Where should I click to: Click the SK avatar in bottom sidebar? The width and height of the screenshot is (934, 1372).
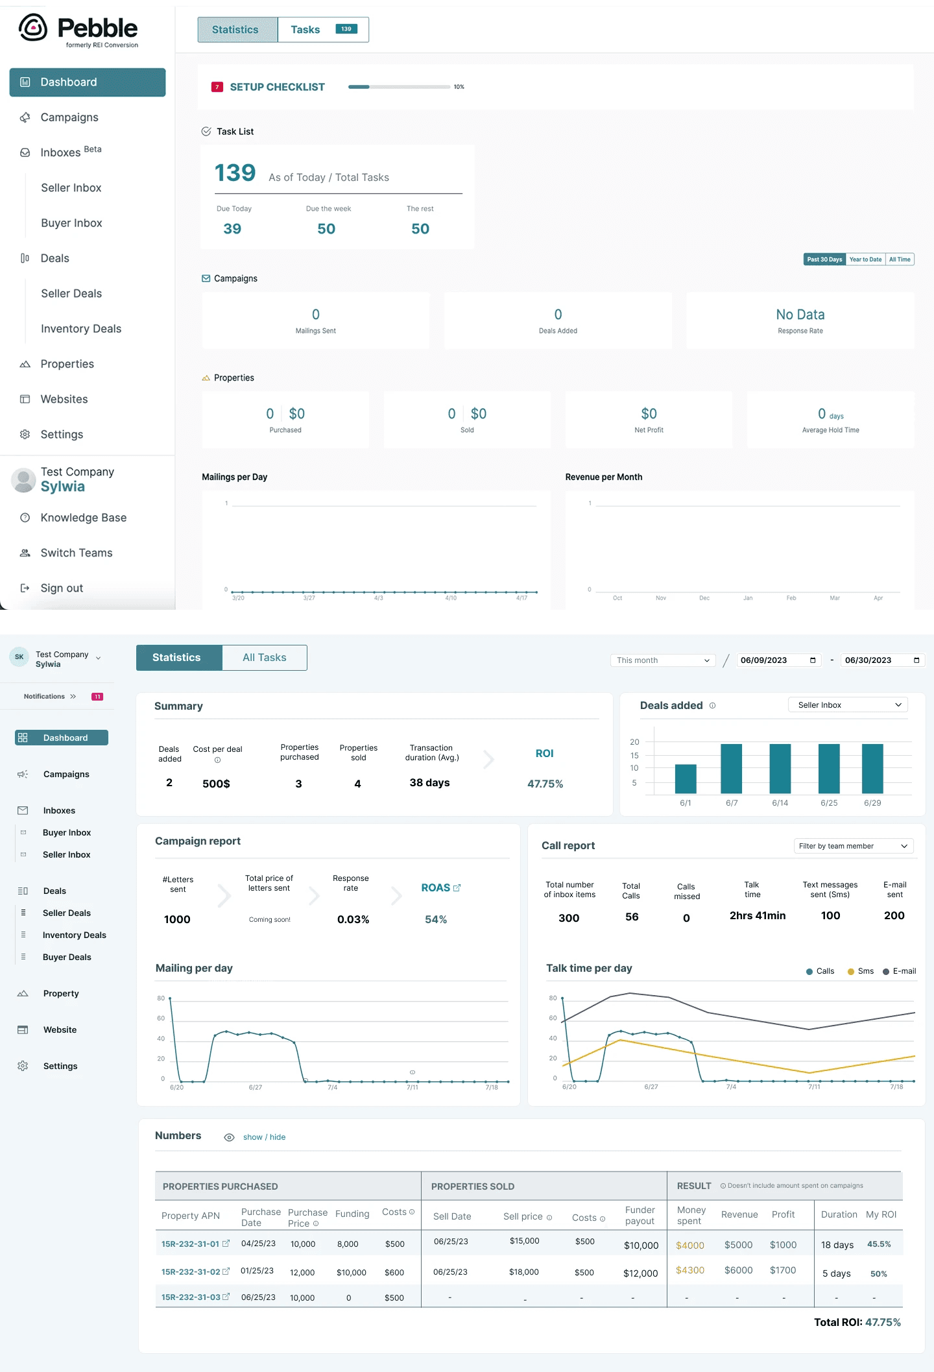coord(19,657)
